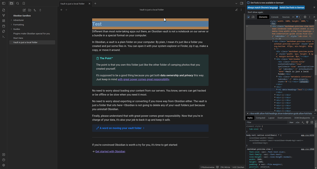This screenshot has height=169, width=317.
Task: Click '296 Wörter' word count in status bar
Action: [225, 167]
